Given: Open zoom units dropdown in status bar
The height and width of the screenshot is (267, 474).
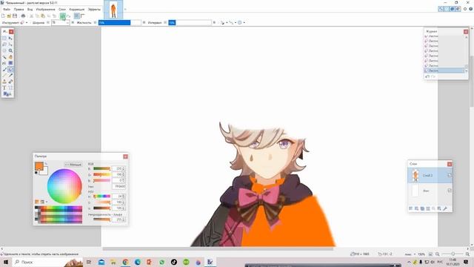Looking at the screenshot, I should (x=415, y=254).
